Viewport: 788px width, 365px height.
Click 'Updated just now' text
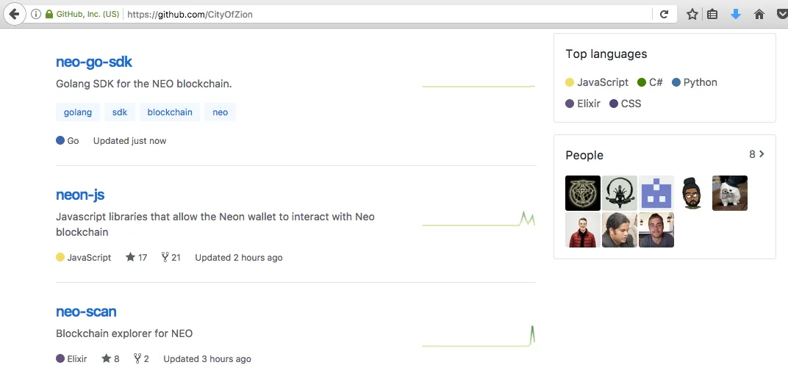pyautogui.click(x=129, y=141)
